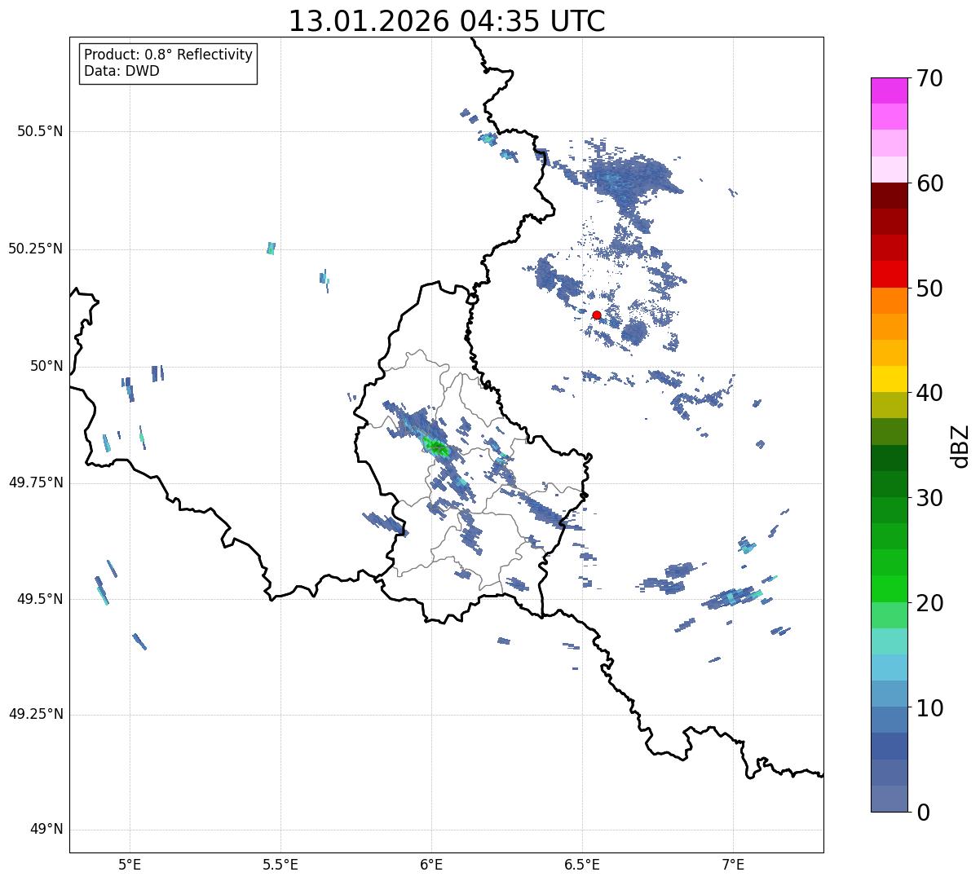This screenshot has width=980, height=881.
Task: Click the 'Data: DWD' text
Action: click(121, 71)
